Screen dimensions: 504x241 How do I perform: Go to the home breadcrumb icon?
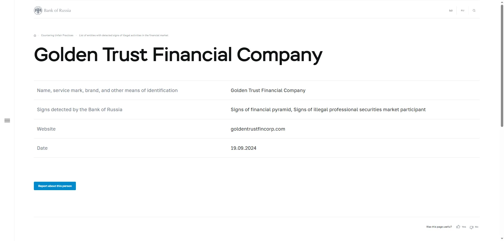[35, 35]
